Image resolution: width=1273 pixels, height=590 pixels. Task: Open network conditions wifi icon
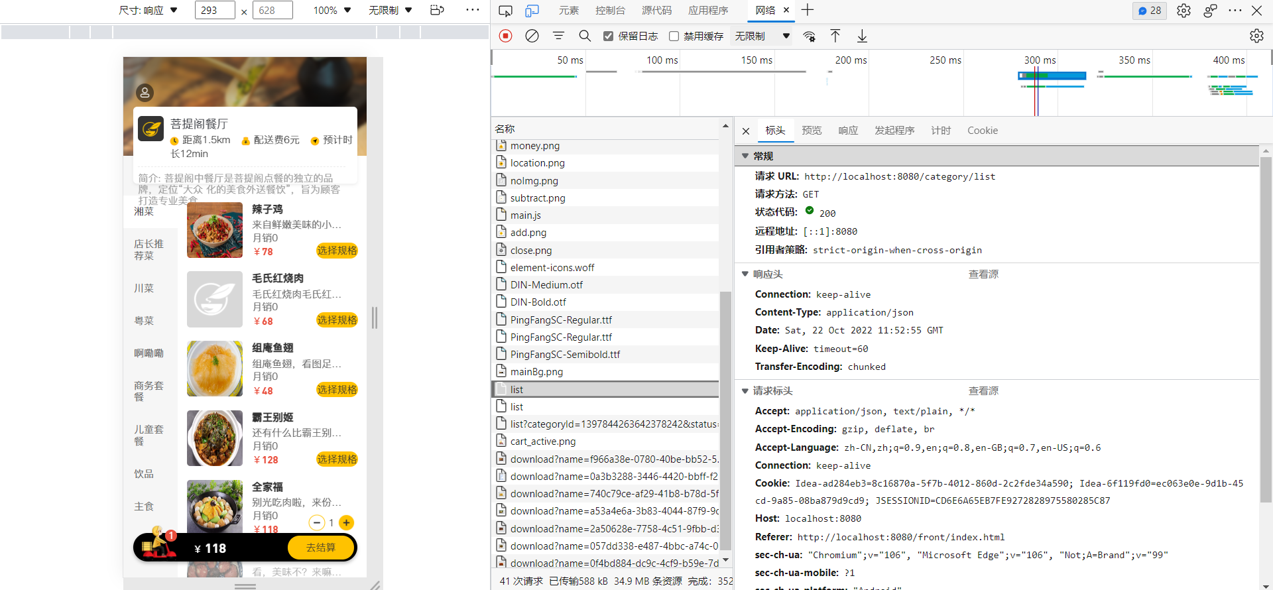[x=809, y=36]
